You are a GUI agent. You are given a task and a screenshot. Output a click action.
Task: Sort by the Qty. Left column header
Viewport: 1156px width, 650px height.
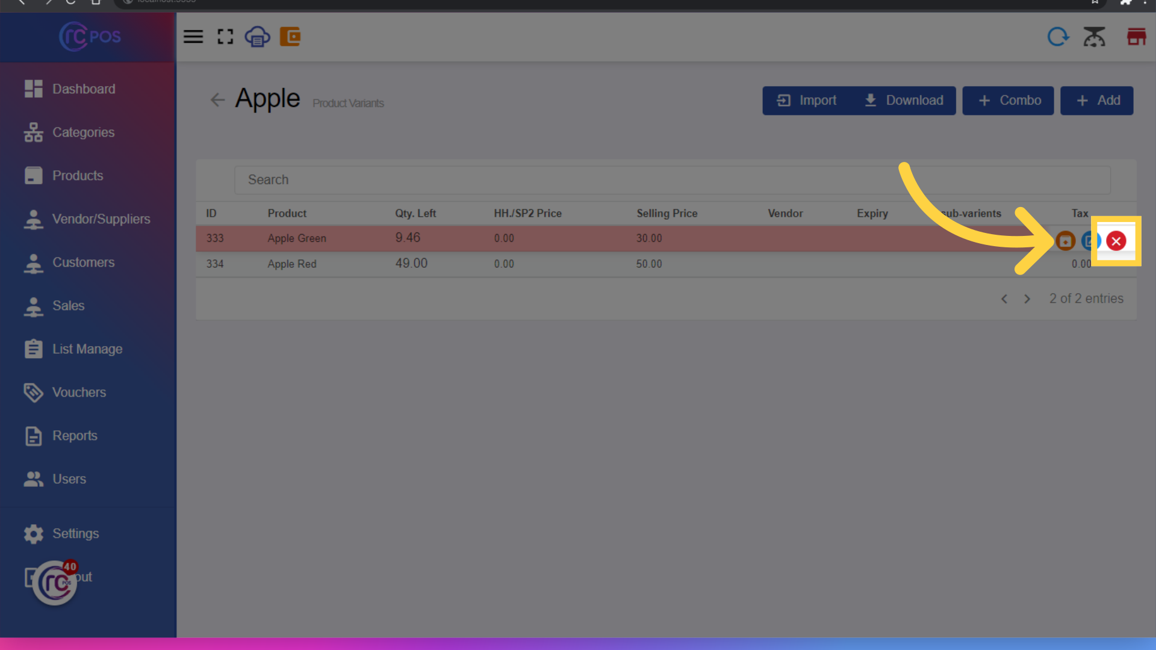(x=415, y=214)
